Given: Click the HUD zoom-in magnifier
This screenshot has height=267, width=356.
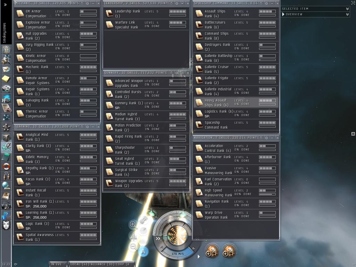Looking at the screenshot, I should pos(133,224).
